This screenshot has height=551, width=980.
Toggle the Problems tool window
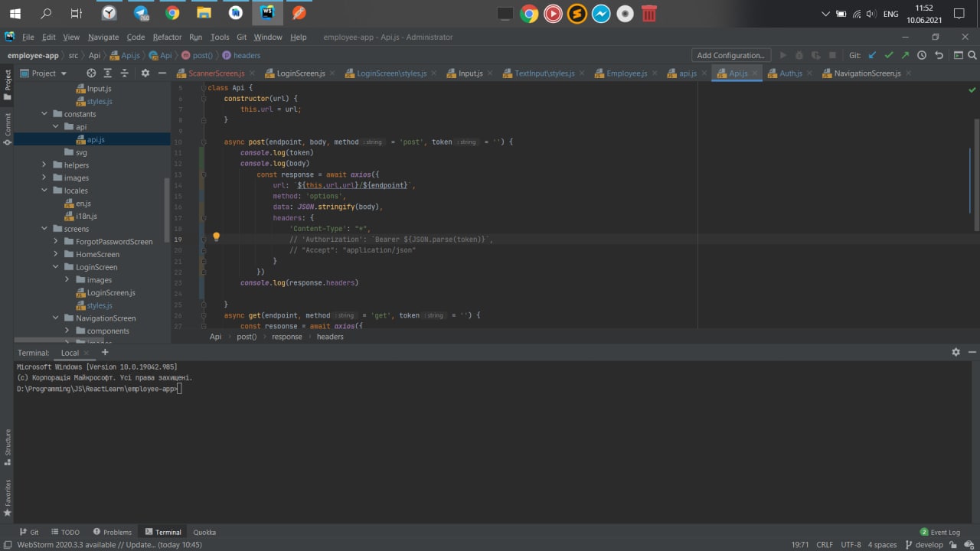(x=113, y=532)
